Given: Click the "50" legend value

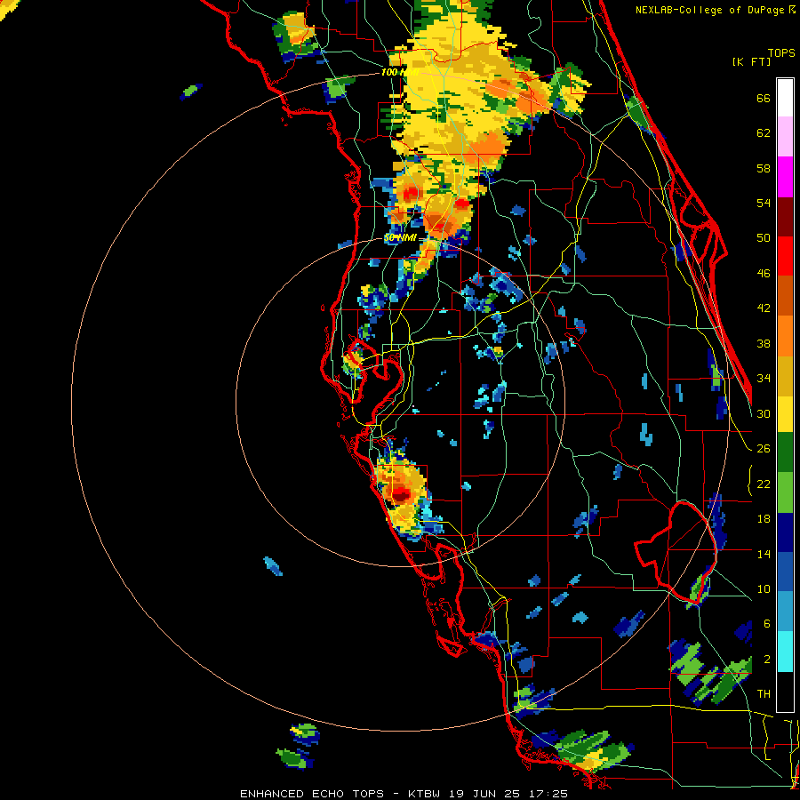Looking at the screenshot, I should pos(764,238).
